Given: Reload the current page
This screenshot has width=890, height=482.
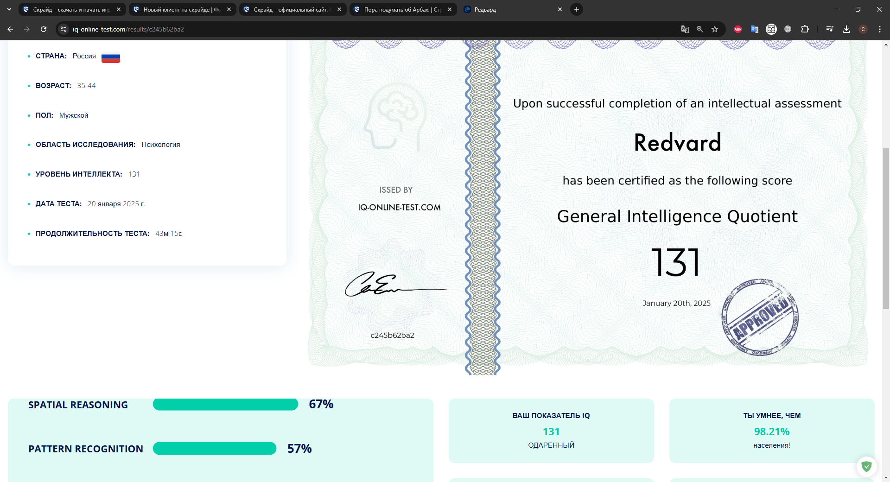Looking at the screenshot, I should pyautogui.click(x=44, y=29).
